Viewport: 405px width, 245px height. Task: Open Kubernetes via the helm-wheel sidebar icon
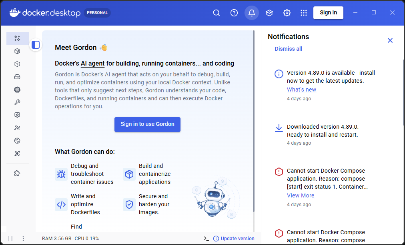coord(17,90)
